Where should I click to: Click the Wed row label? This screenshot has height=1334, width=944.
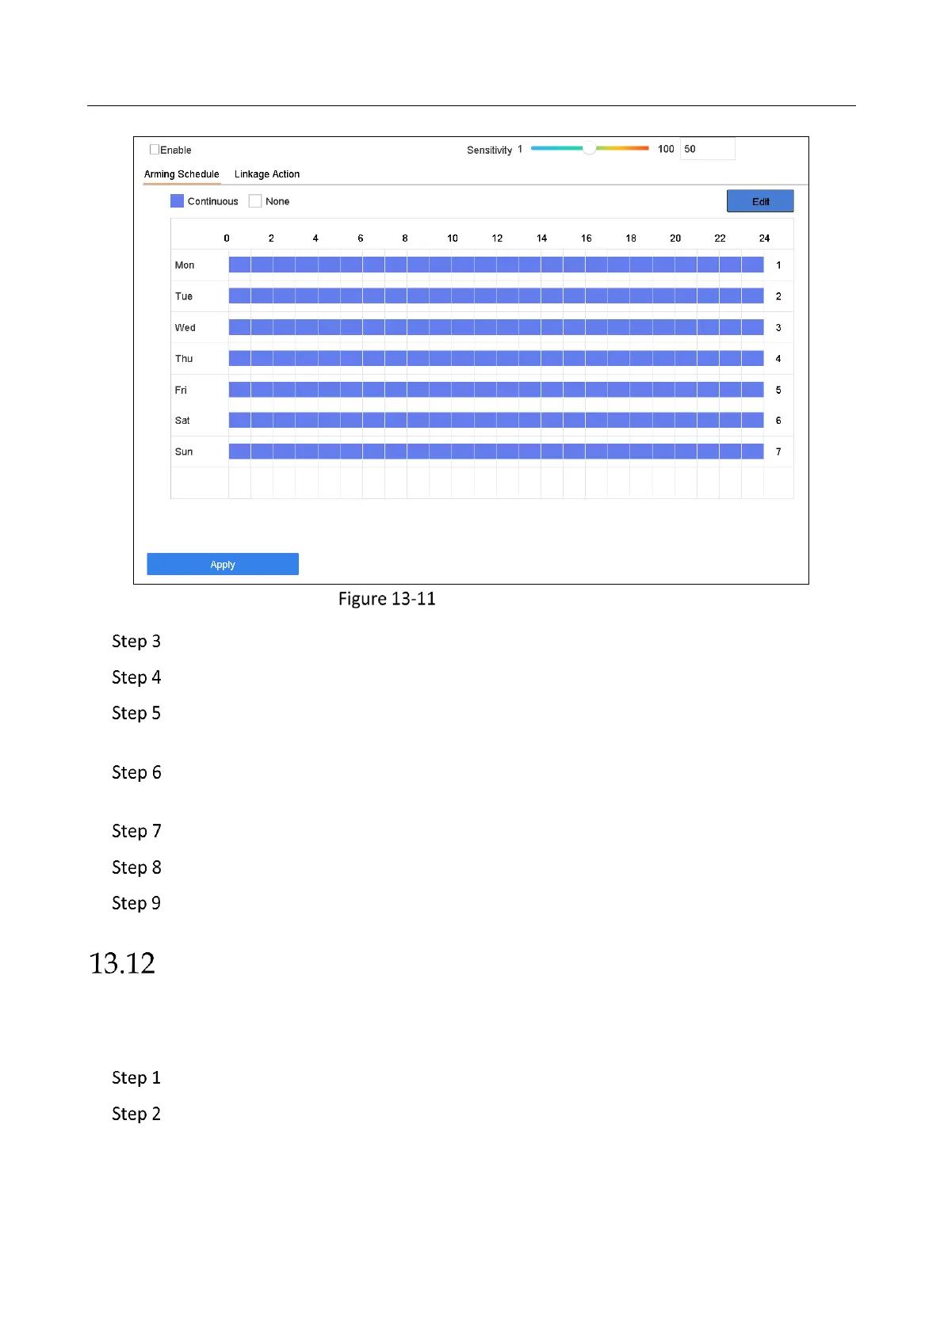coord(185,328)
